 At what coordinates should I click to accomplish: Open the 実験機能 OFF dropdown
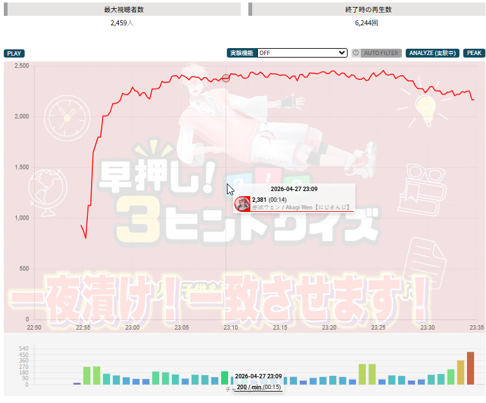302,53
